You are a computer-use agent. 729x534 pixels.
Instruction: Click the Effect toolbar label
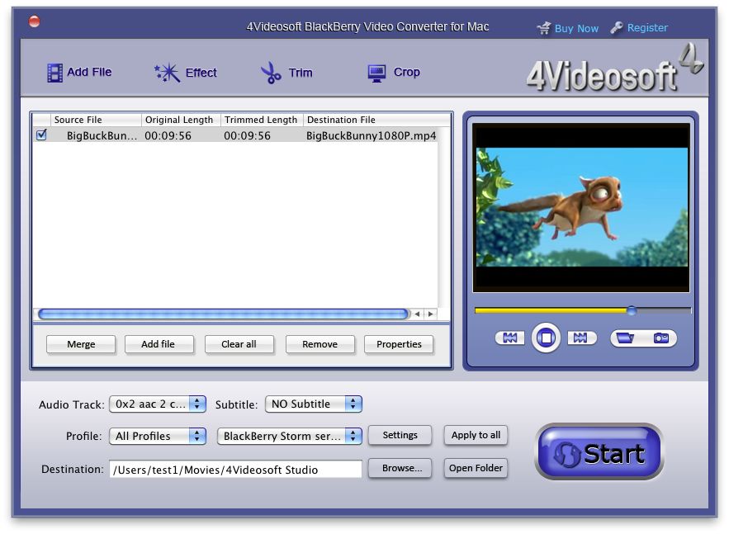(201, 73)
